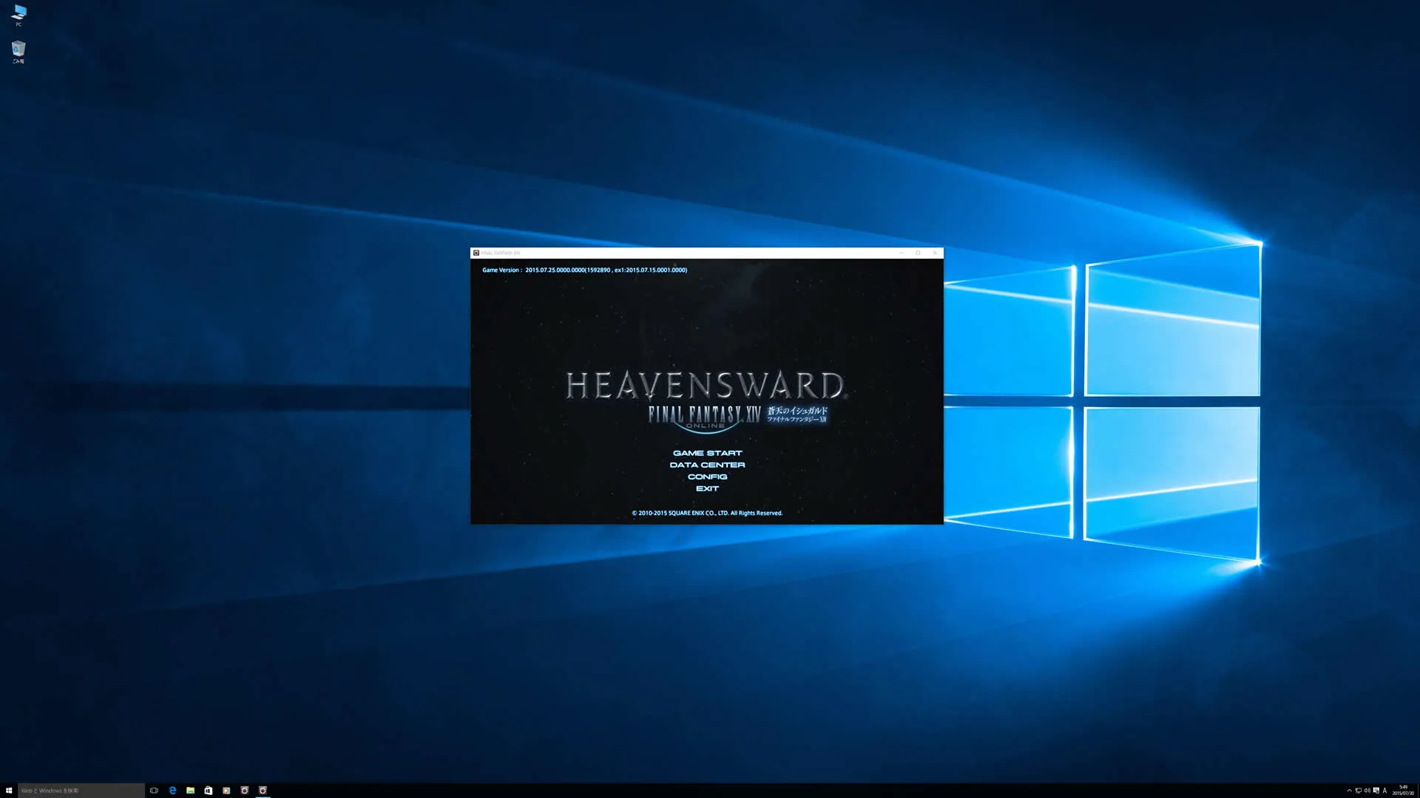1420x798 pixels.
Task: Click the active Final Fantasy XIV taskbar icon
Action: [263, 791]
